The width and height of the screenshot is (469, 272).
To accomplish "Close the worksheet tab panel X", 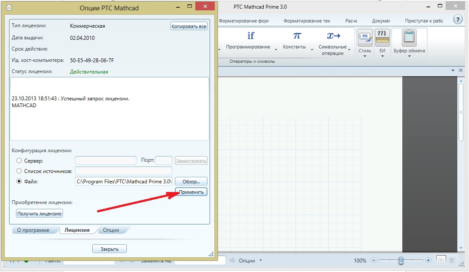I will point(461,70).
